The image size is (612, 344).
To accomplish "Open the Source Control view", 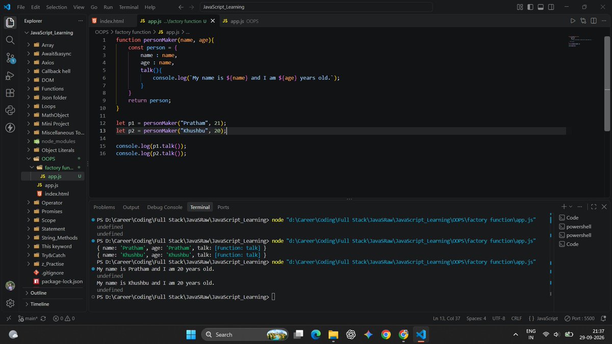I will click(10, 58).
